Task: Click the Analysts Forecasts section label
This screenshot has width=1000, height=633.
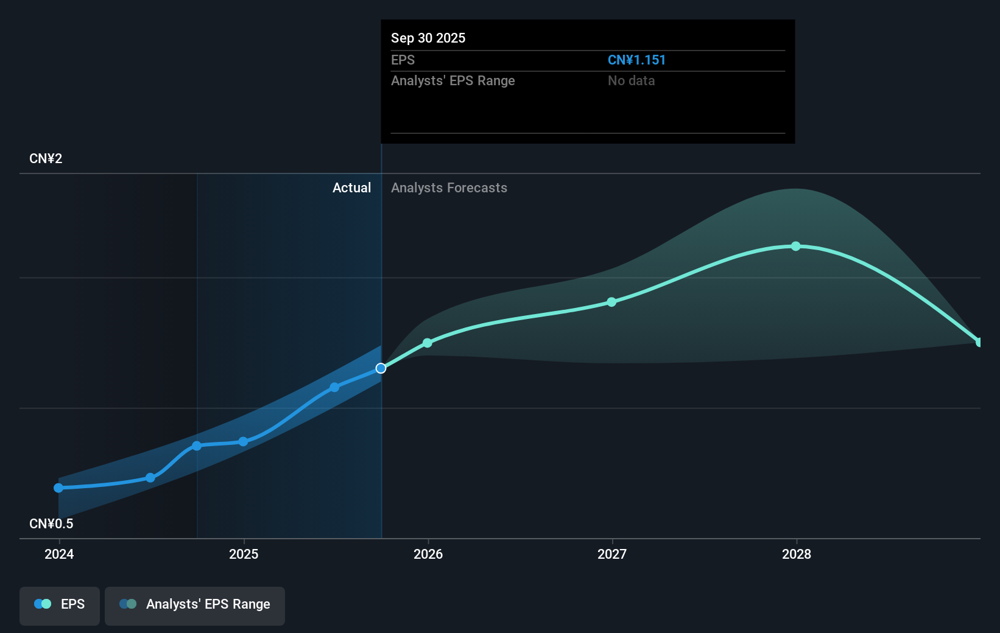Action: 449,188
